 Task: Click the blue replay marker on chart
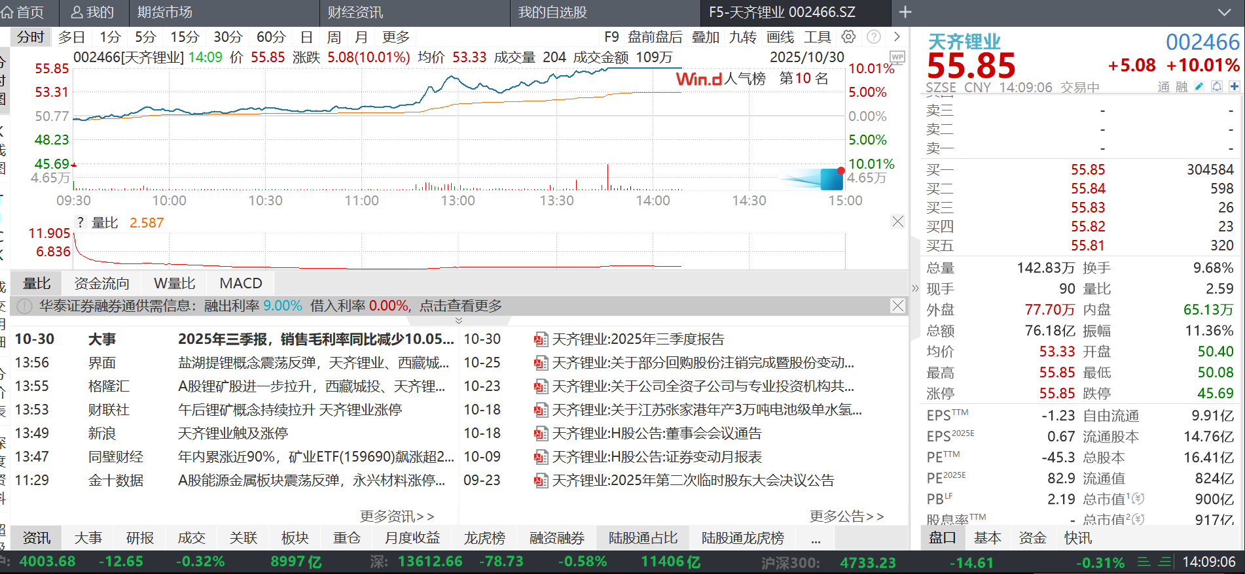[832, 178]
